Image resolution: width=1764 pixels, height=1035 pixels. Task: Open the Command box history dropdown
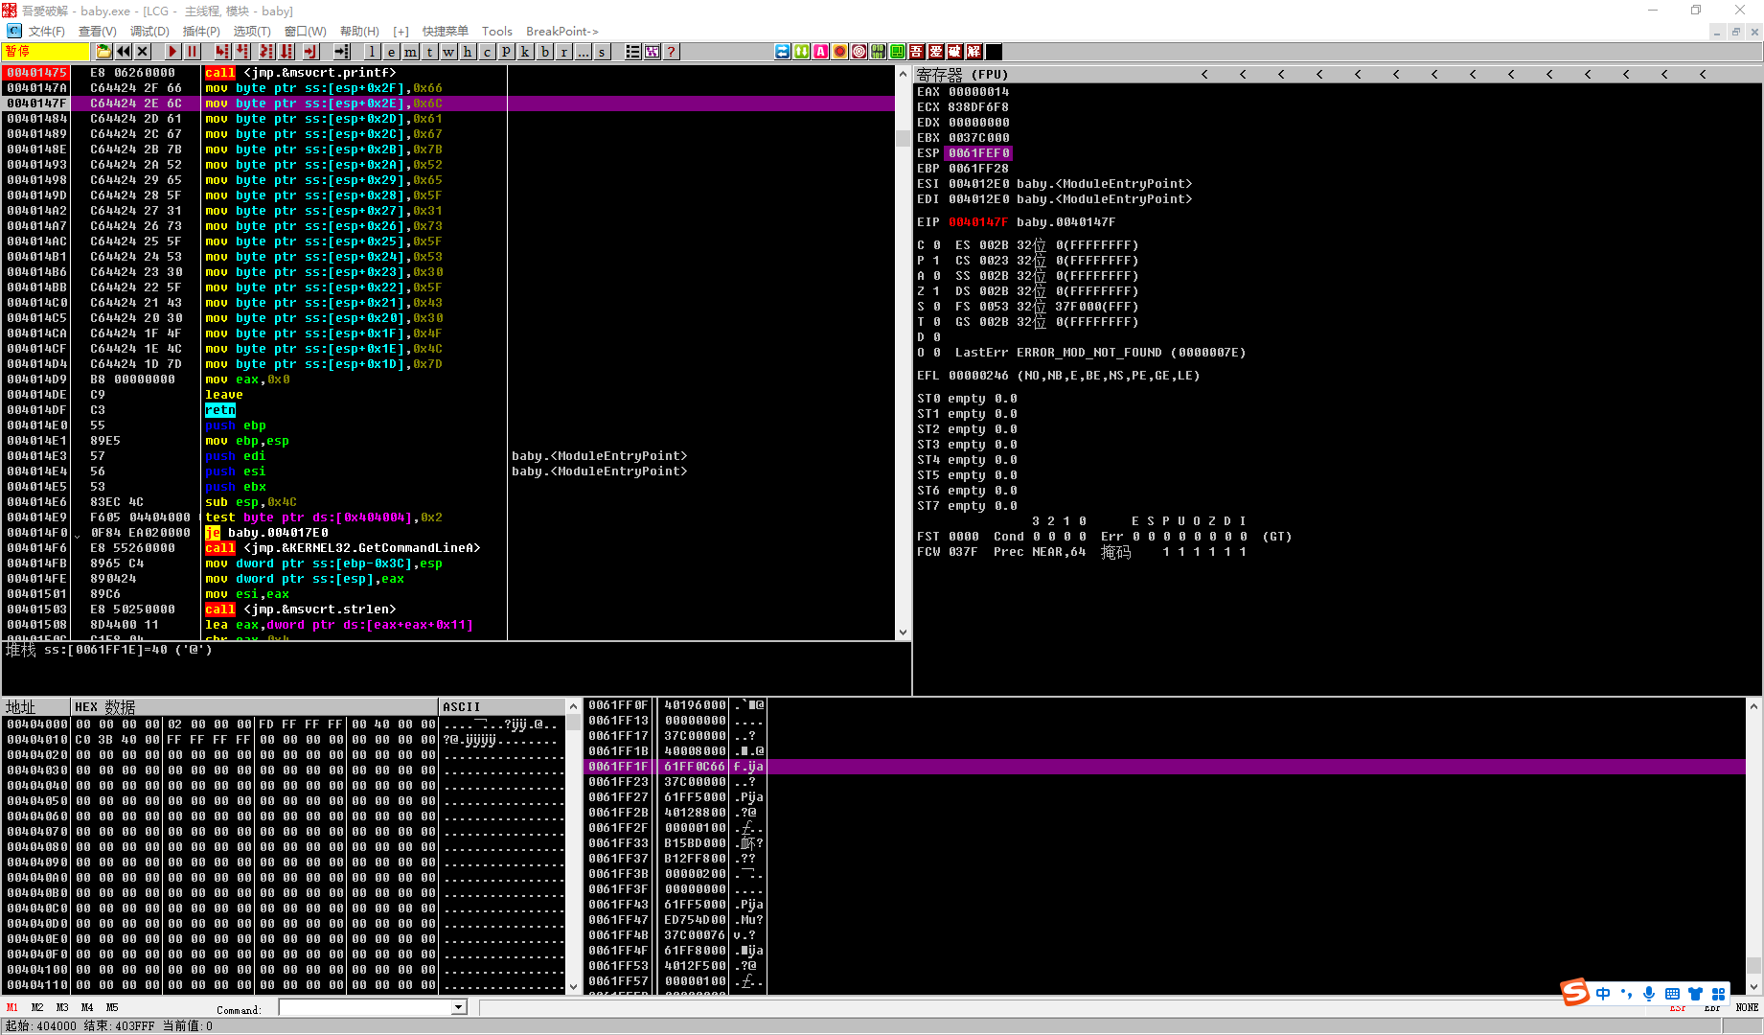tap(457, 1007)
